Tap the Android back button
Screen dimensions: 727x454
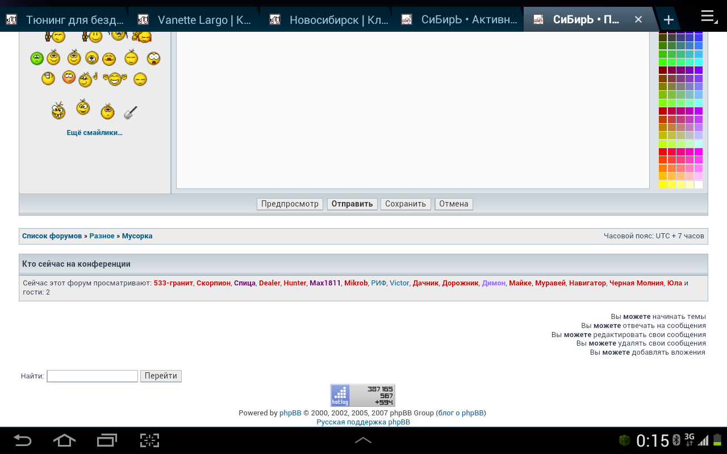pos(23,440)
